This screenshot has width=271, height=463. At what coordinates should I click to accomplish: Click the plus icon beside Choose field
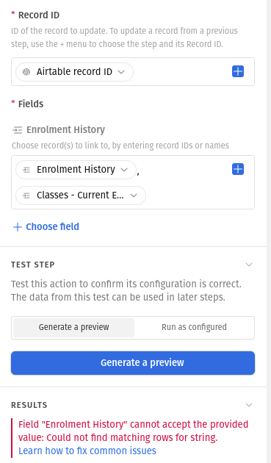click(x=18, y=227)
